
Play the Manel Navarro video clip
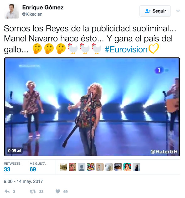click(92, 107)
